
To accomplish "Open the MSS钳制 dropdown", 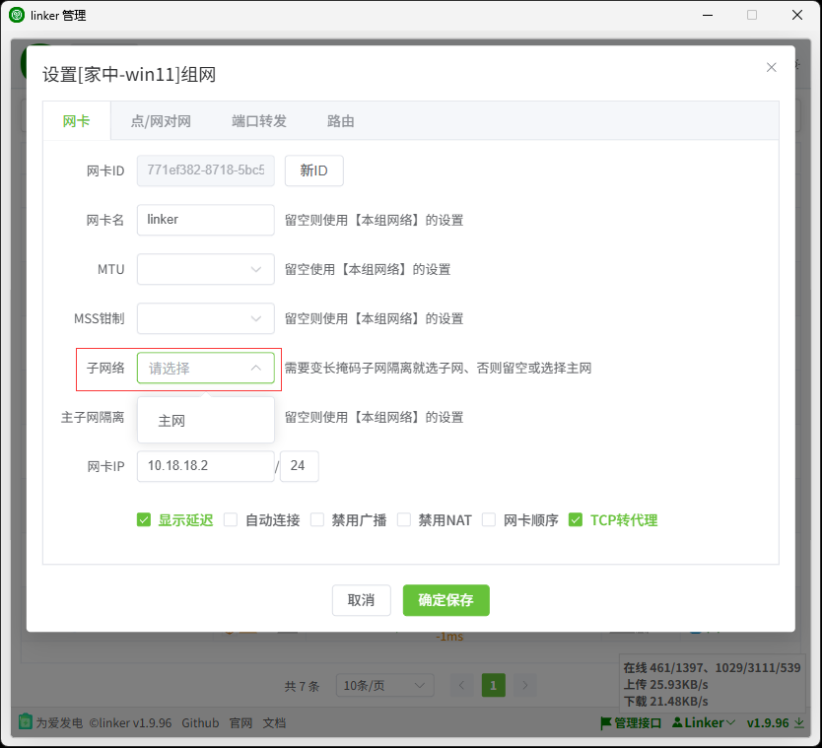I will [206, 318].
